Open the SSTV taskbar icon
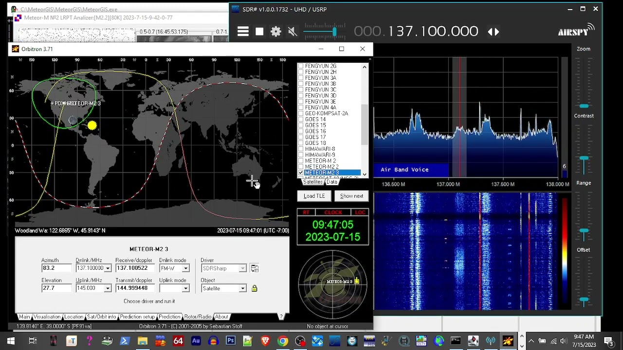Viewport: 623px width, 350px height. click(421, 341)
